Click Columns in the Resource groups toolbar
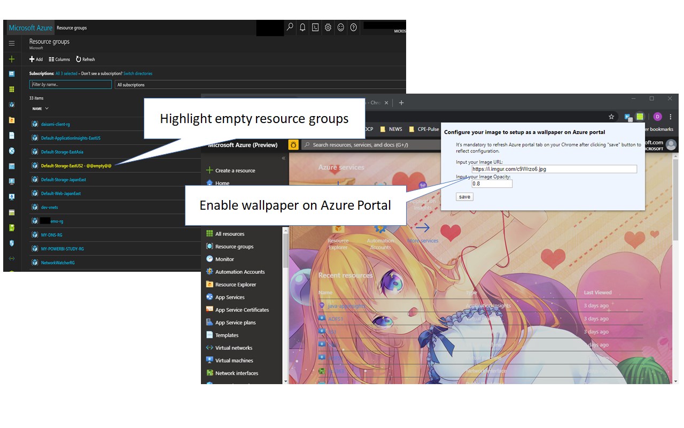Image resolution: width=684 pixels, height=428 pixels. point(59,59)
